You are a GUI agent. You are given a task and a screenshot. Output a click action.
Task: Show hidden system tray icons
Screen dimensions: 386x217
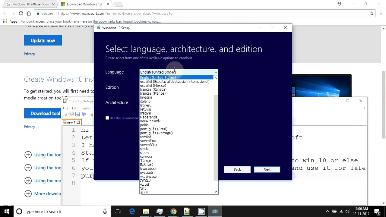tap(327, 211)
